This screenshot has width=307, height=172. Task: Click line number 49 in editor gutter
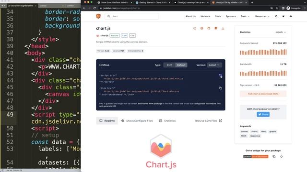point(10,115)
